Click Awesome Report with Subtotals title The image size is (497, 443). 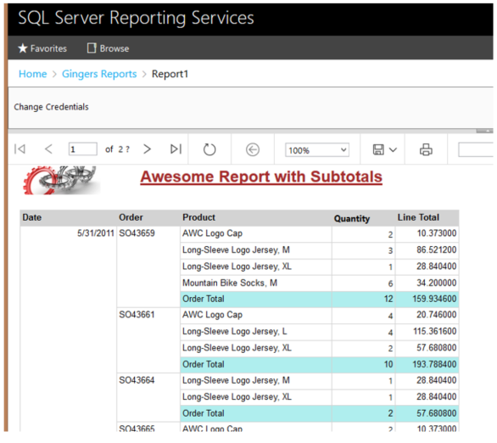(x=261, y=177)
